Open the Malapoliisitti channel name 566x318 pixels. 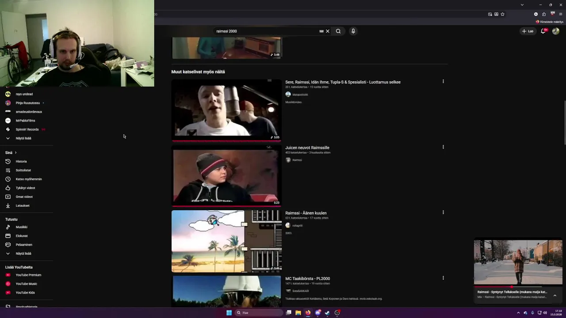[300, 95]
